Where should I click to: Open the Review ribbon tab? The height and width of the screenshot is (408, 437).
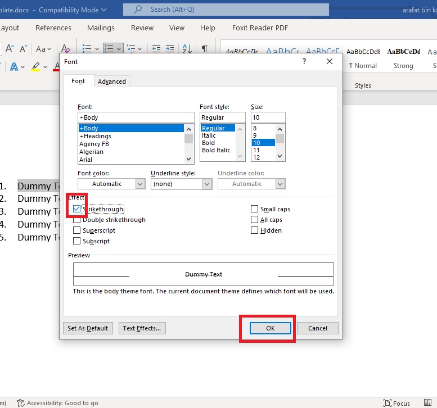coord(142,28)
